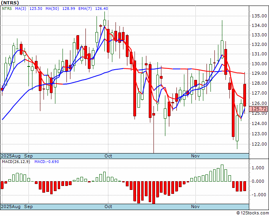Screen dimensions: 269x216
Task: Click the EMA(7) legend label
Action: pyautogui.click(x=85, y=9)
